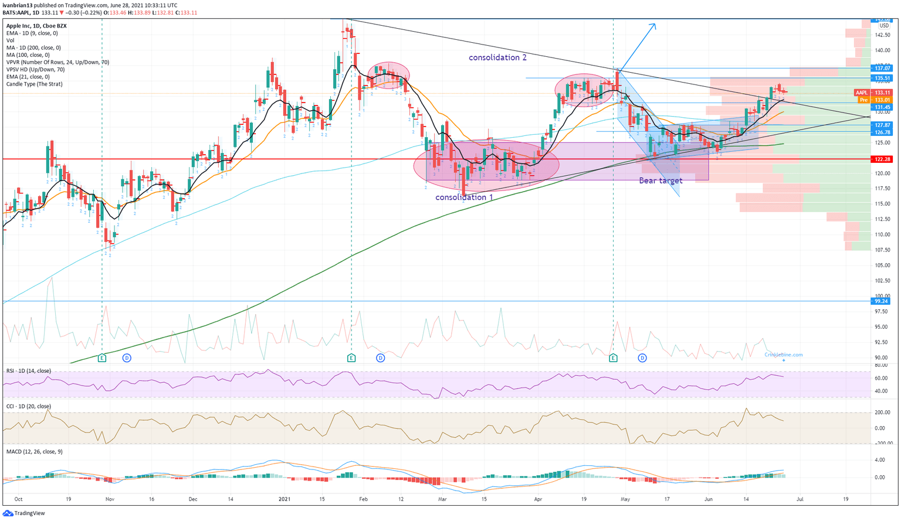
Task: Click the 'consolidation 2' annotation text
Action: pyautogui.click(x=498, y=57)
